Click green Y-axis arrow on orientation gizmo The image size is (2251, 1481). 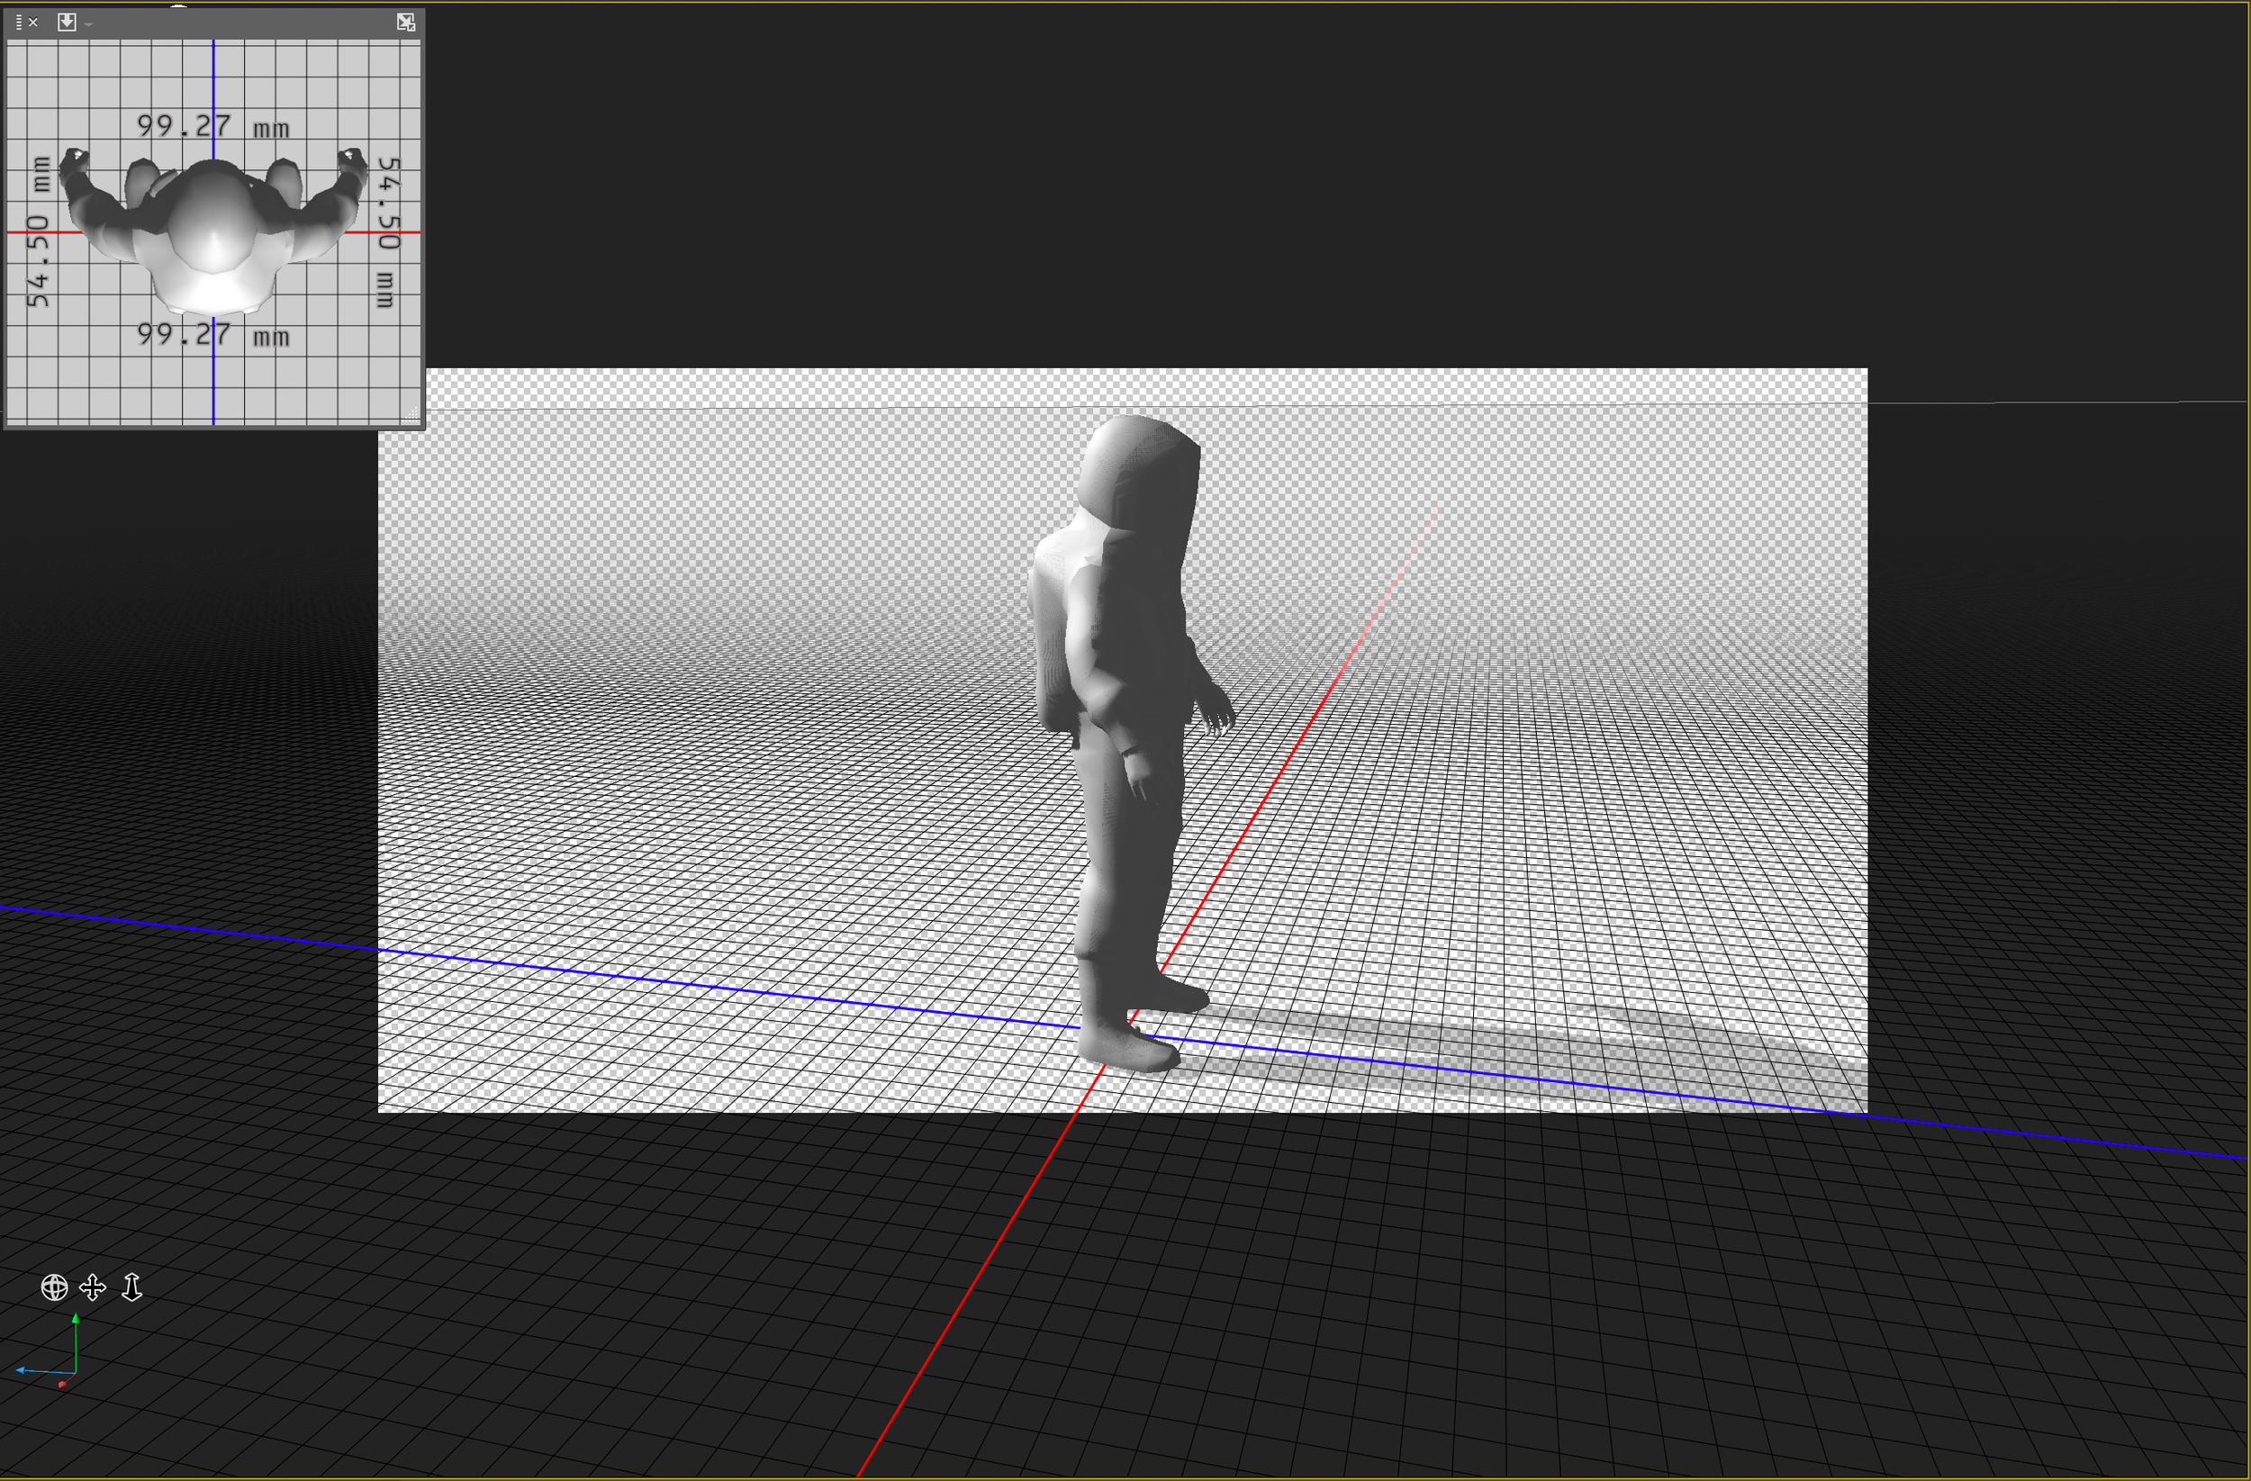76,1319
